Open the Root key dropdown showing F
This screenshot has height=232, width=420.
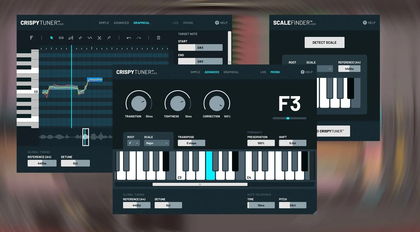click(133, 143)
